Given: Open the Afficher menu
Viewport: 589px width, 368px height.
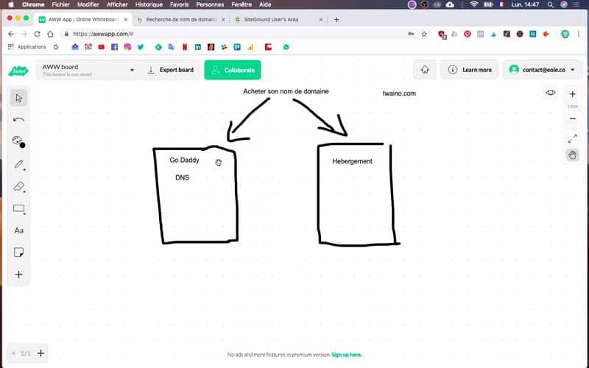Looking at the screenshot, I should coord(117,4).
